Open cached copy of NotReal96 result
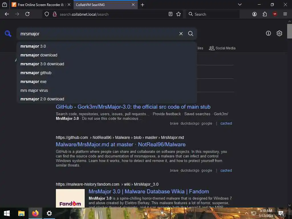The height and width of the screenshot is (219, 292). (x=226, y=171)
